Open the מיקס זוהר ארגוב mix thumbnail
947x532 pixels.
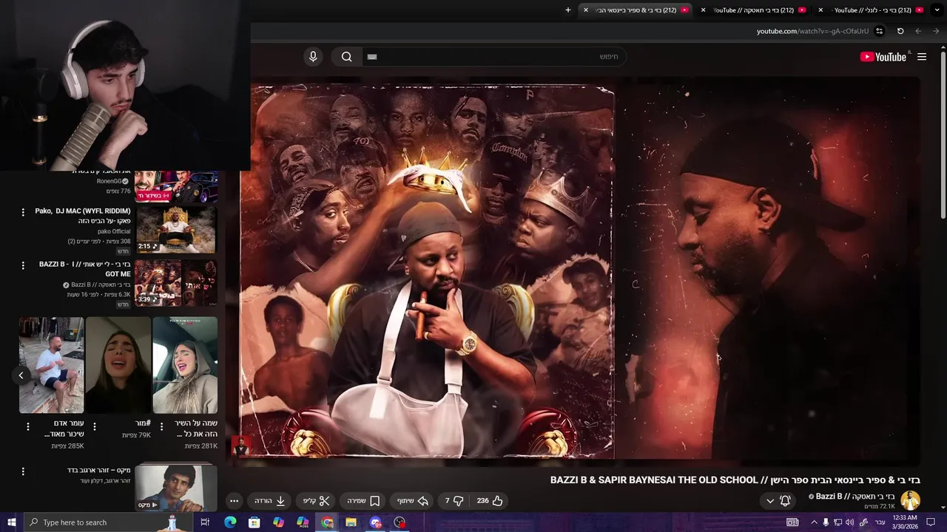(176, 488)
